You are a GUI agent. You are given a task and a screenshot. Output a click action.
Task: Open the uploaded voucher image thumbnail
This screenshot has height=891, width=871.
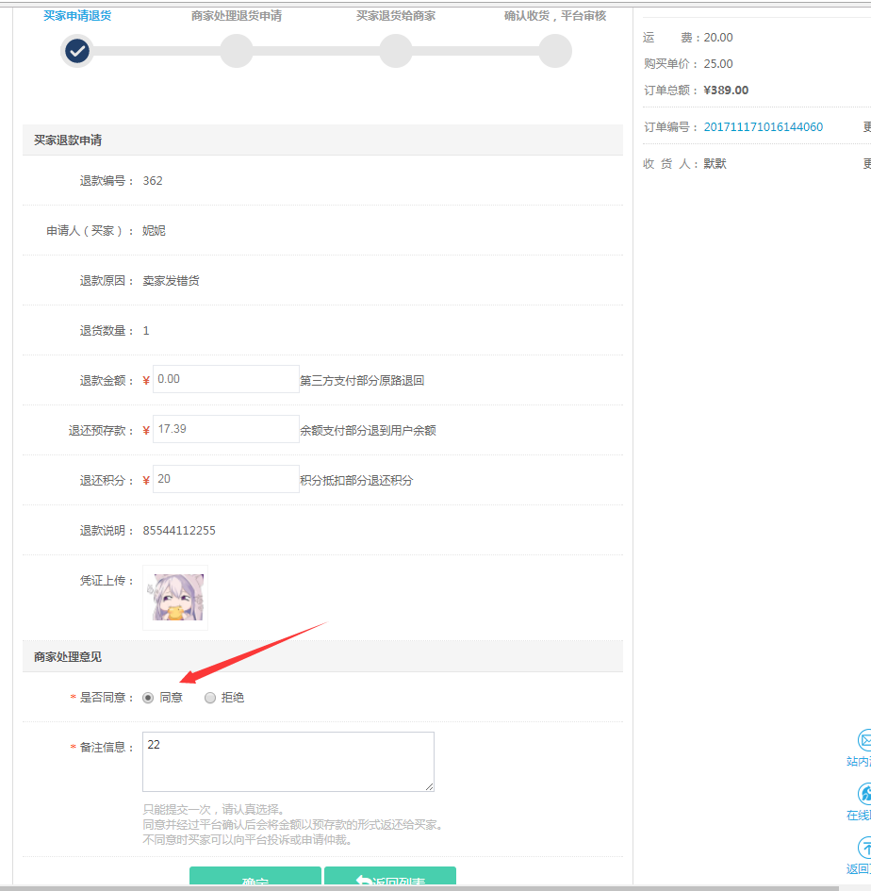[175, 598]
